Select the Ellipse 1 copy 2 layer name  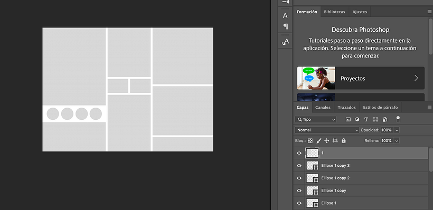(335, 178)
